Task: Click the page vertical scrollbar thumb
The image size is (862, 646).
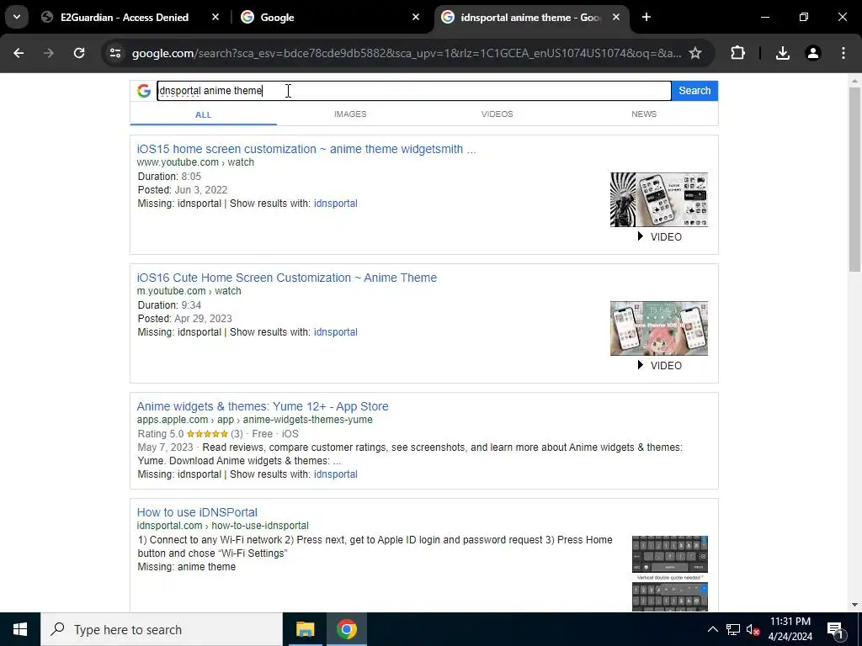Action: click(x=855, y=179)
